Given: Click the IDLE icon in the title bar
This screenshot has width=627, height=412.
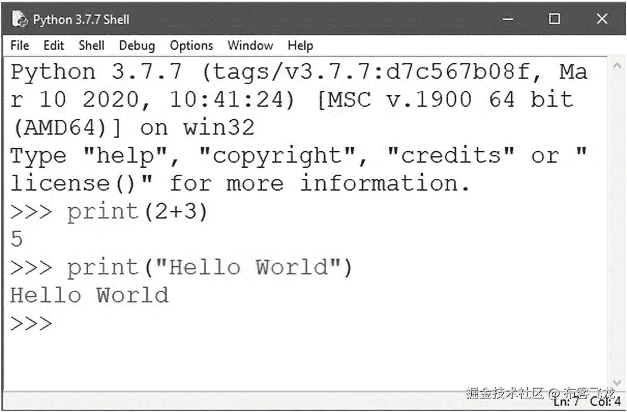Looking at the screenshot, I should click(x=19, y=19).
